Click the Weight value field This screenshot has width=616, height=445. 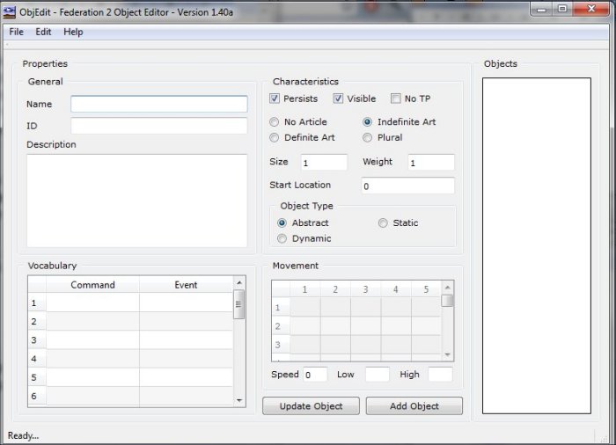point(431,162)
